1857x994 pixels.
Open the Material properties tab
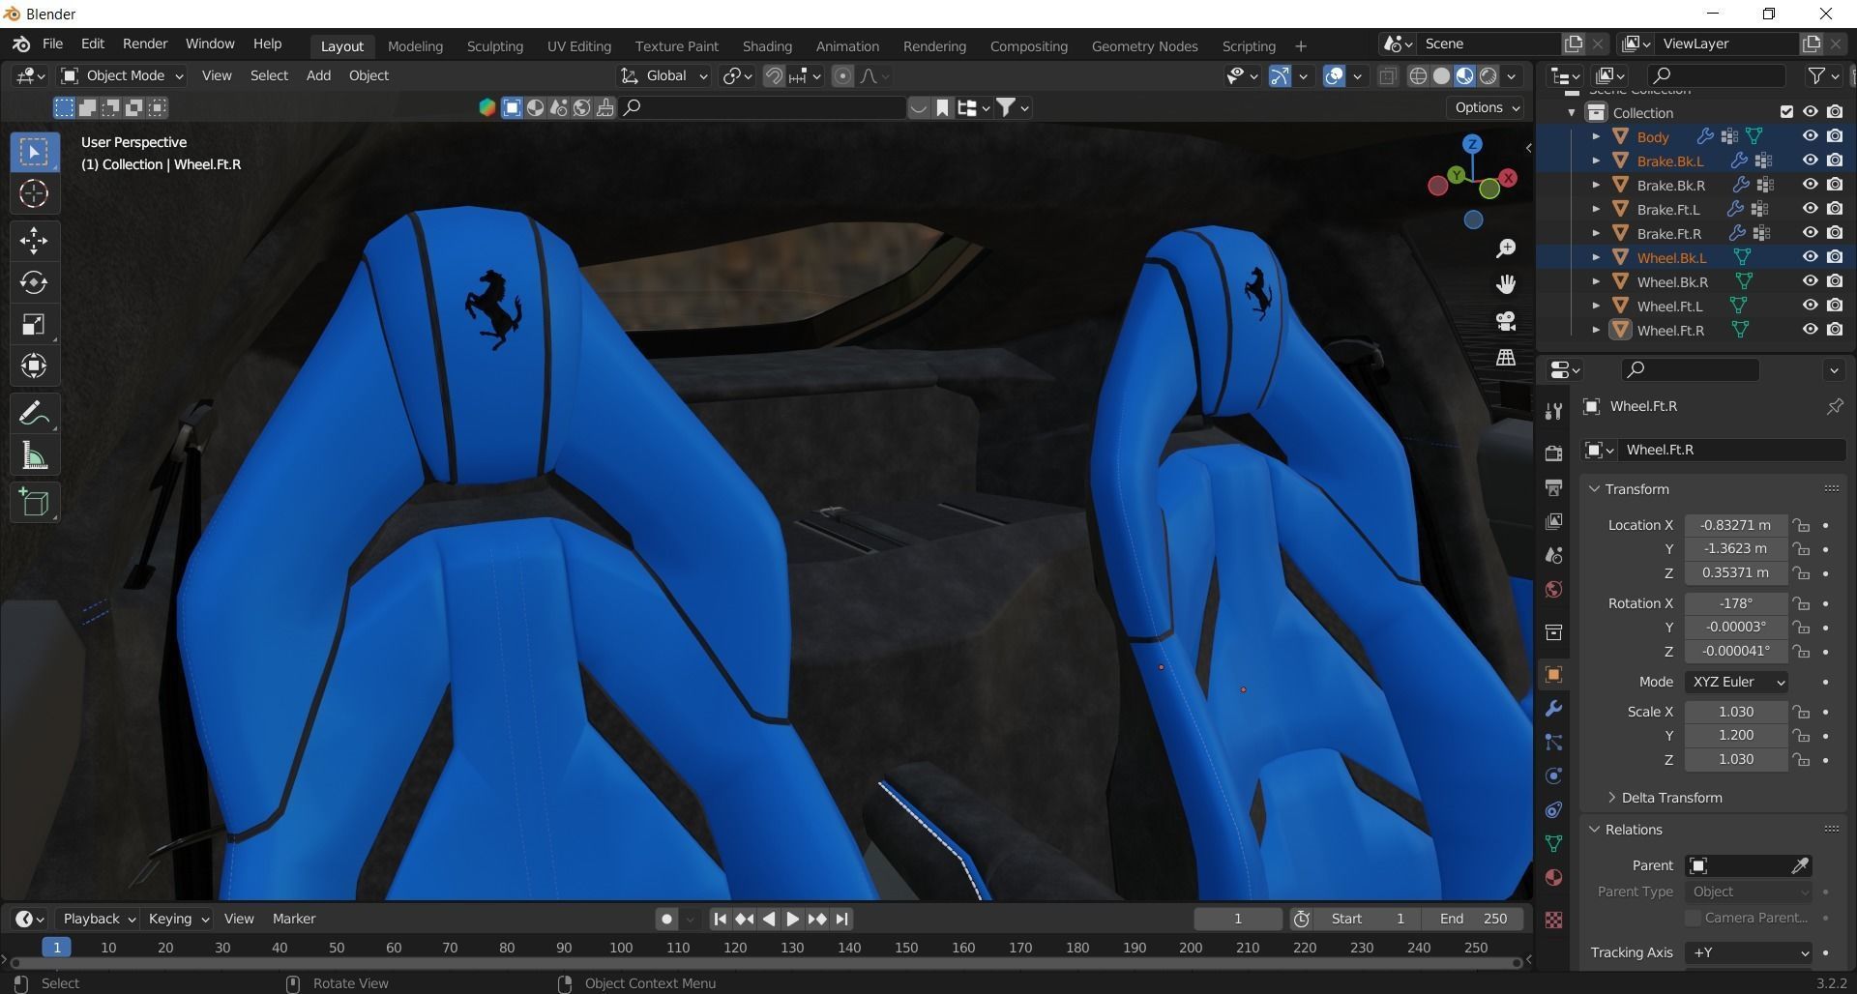pos(1553,878)
